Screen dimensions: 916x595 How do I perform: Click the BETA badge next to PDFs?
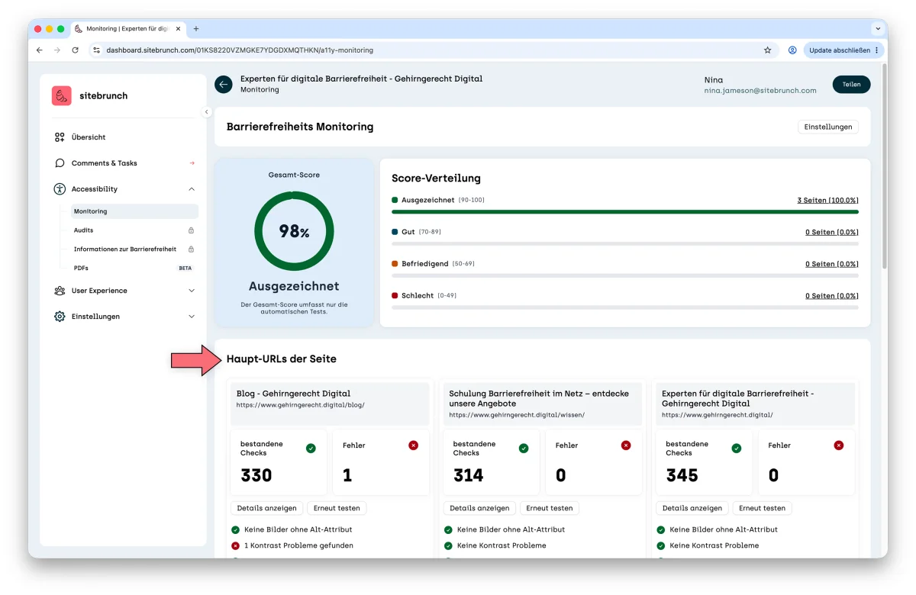point(185,269)
